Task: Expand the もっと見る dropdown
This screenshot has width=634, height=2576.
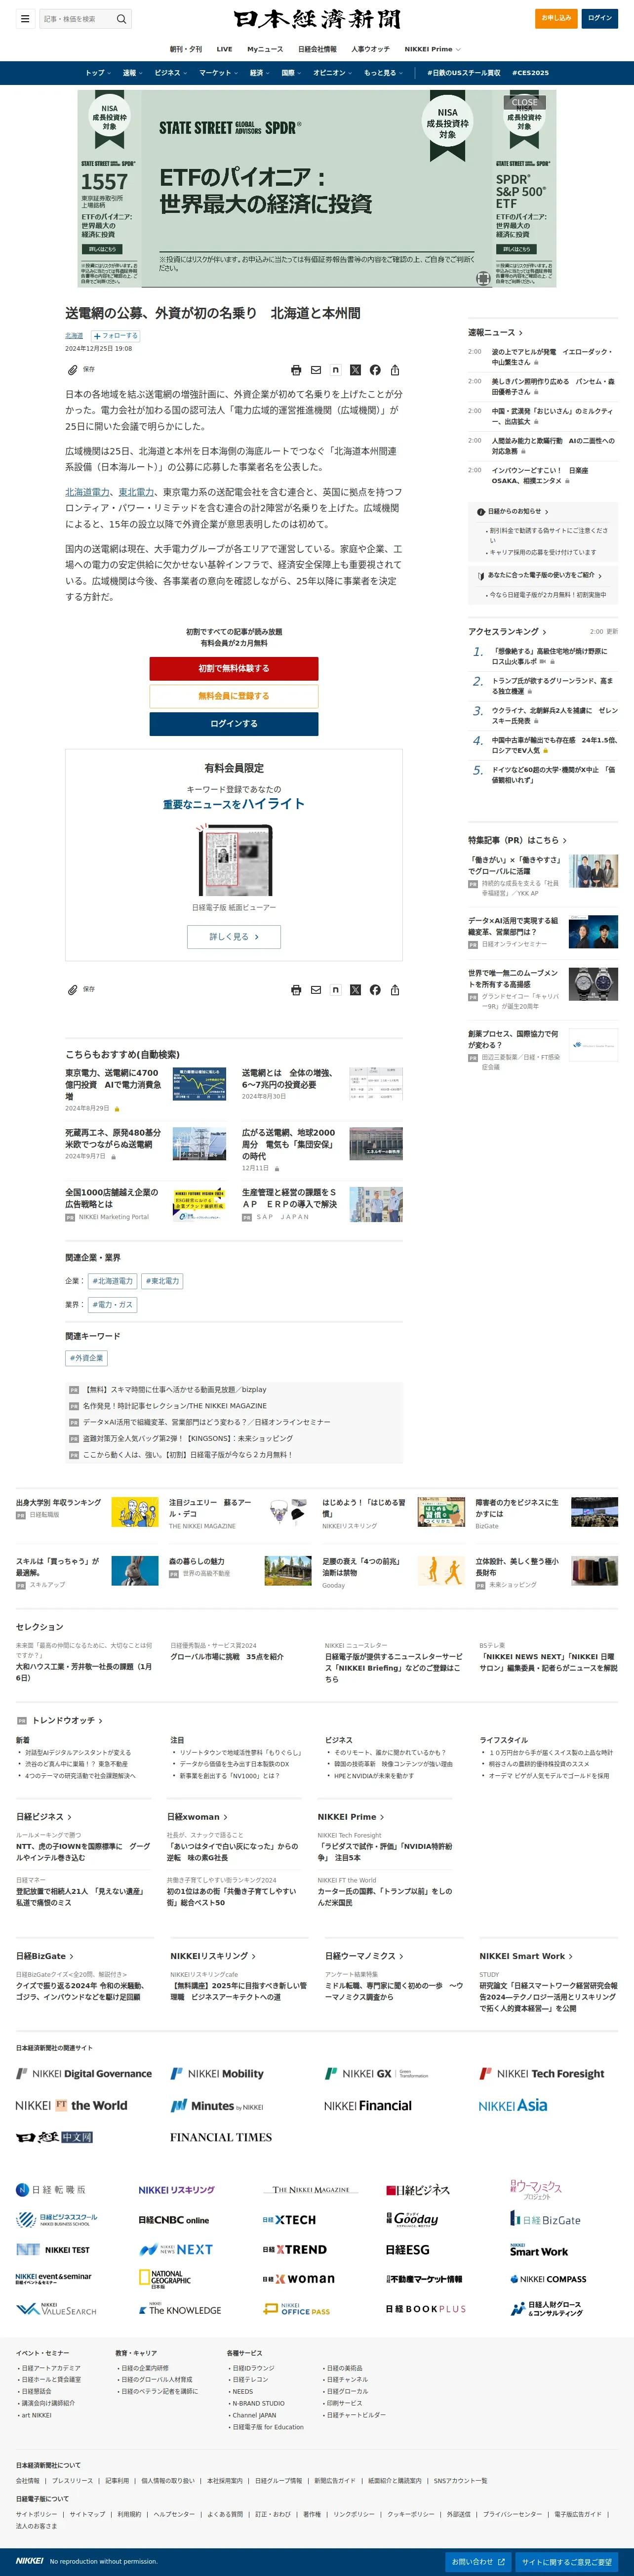Action: point(383,73)
